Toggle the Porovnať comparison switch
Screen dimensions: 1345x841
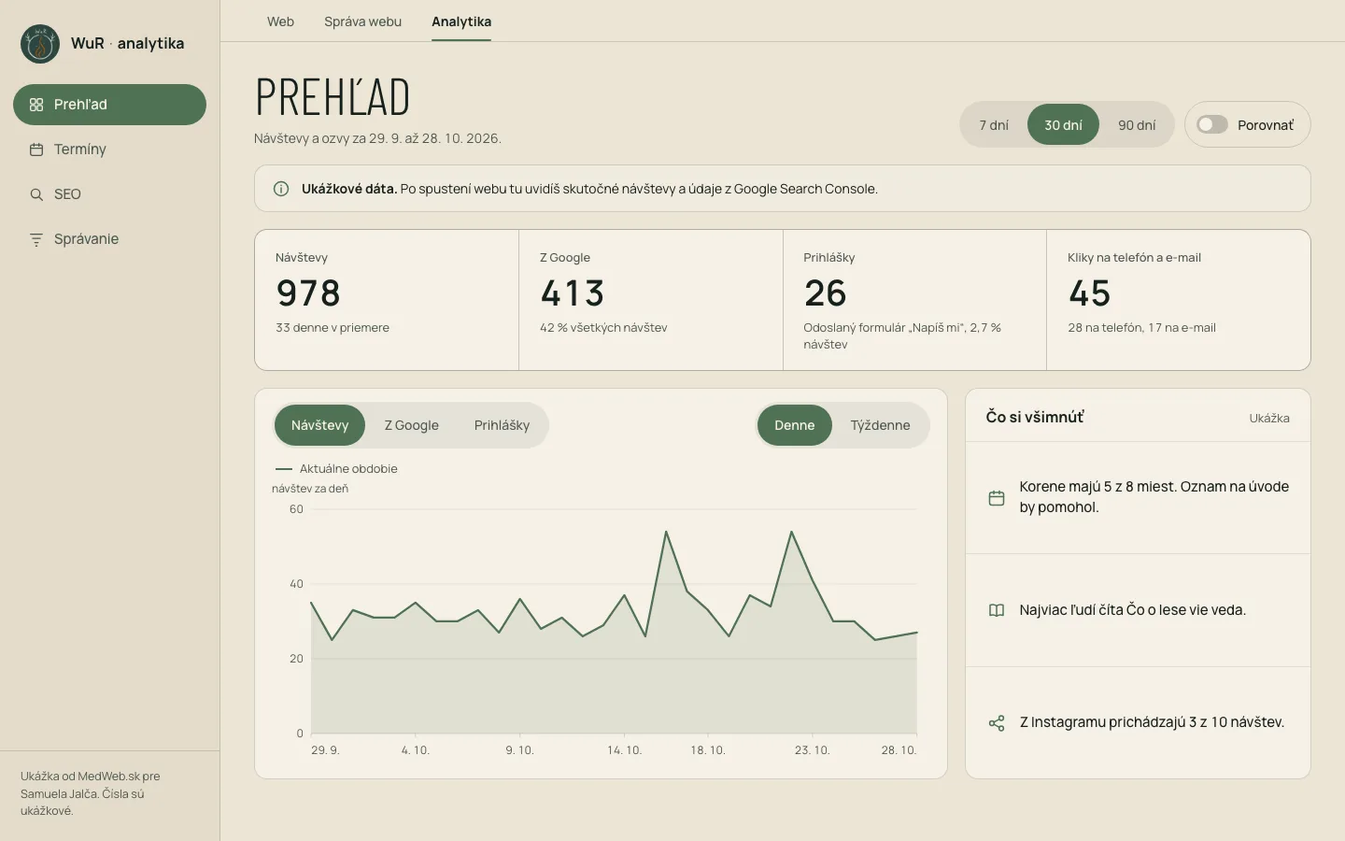[x=1212, y=124]
